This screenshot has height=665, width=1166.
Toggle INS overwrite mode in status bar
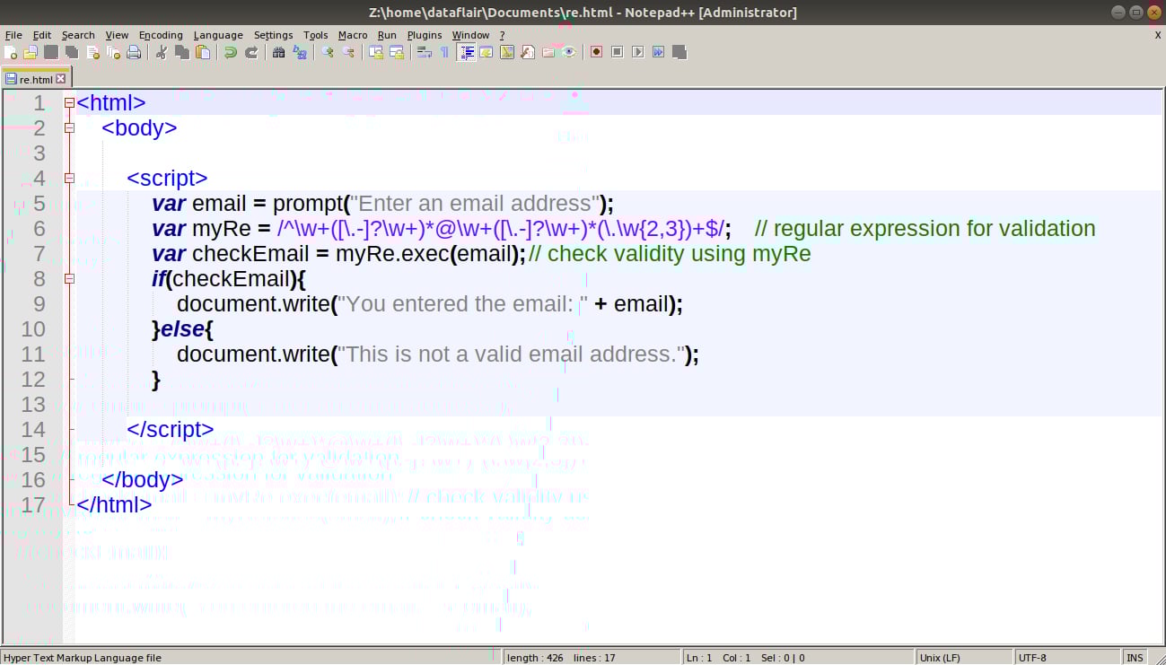(x=1135, y=657)
